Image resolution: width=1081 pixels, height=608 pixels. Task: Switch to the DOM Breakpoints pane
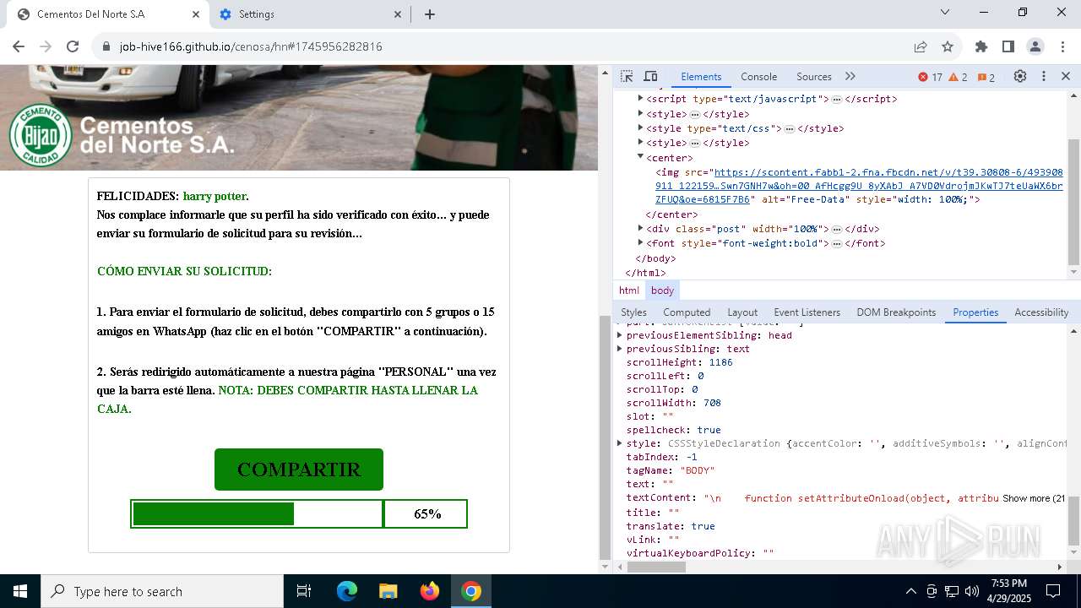[x=896, y=312]
